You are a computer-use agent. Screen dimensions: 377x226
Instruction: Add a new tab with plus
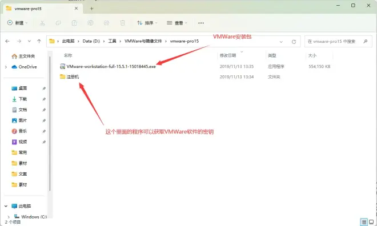click(91, 9)
